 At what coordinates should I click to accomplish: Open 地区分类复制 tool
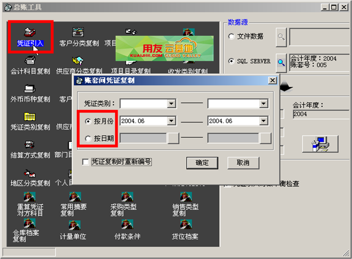tap(30, 177)
